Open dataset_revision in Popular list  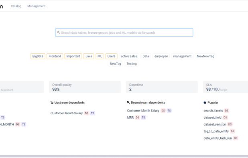[x=215, y=124]
